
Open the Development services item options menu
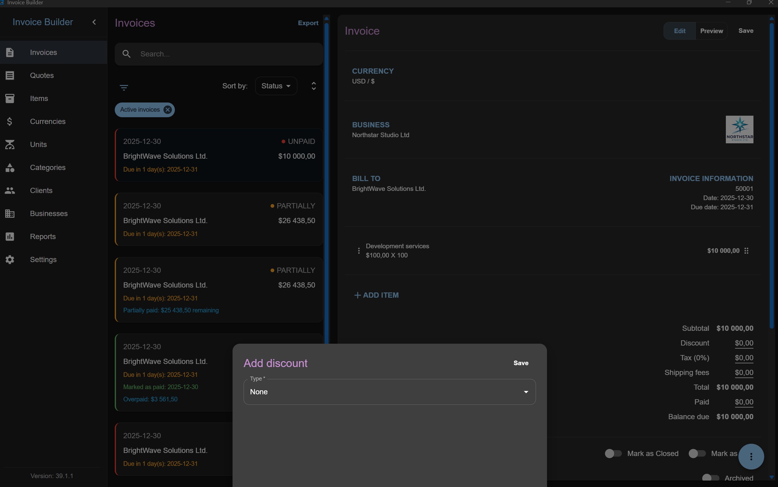[x=359, y=251]
